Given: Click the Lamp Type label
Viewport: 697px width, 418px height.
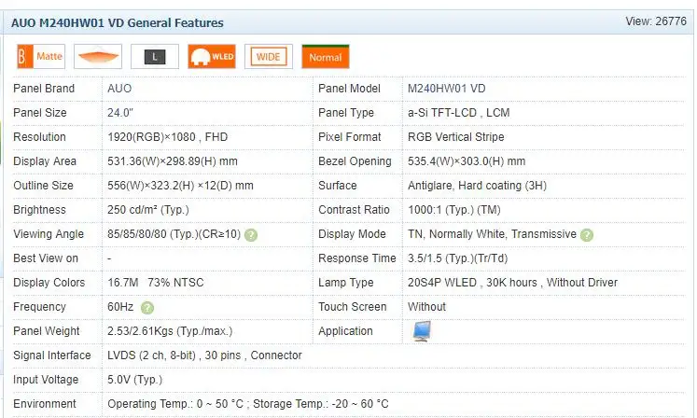Looking at the screenshot, I should tap(345, 283).
